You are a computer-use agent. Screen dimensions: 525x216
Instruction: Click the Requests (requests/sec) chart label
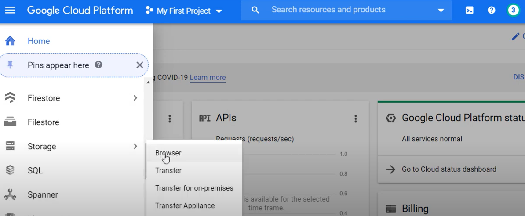point(255,139)
